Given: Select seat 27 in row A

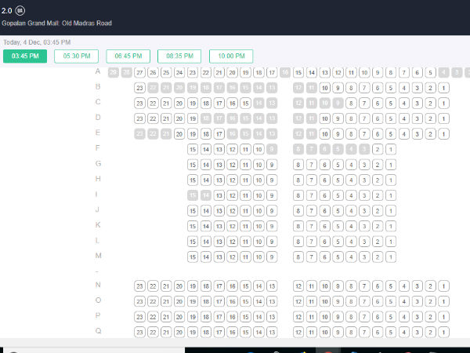Looking at the screenshot, I should pyautogui.click(x=139, y=73).
